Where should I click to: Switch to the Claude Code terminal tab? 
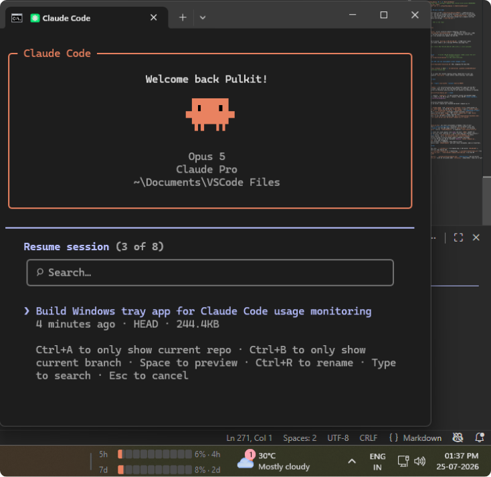point(87,17)
